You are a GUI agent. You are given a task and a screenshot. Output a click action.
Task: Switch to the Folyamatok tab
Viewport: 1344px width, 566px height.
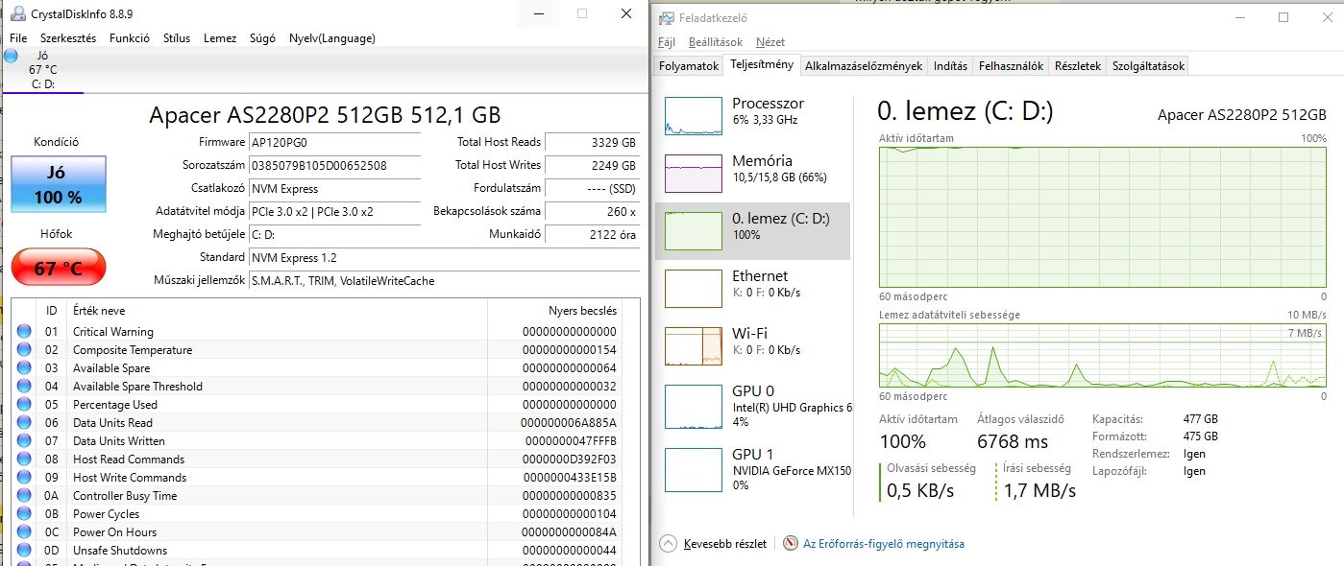[688, 66]
